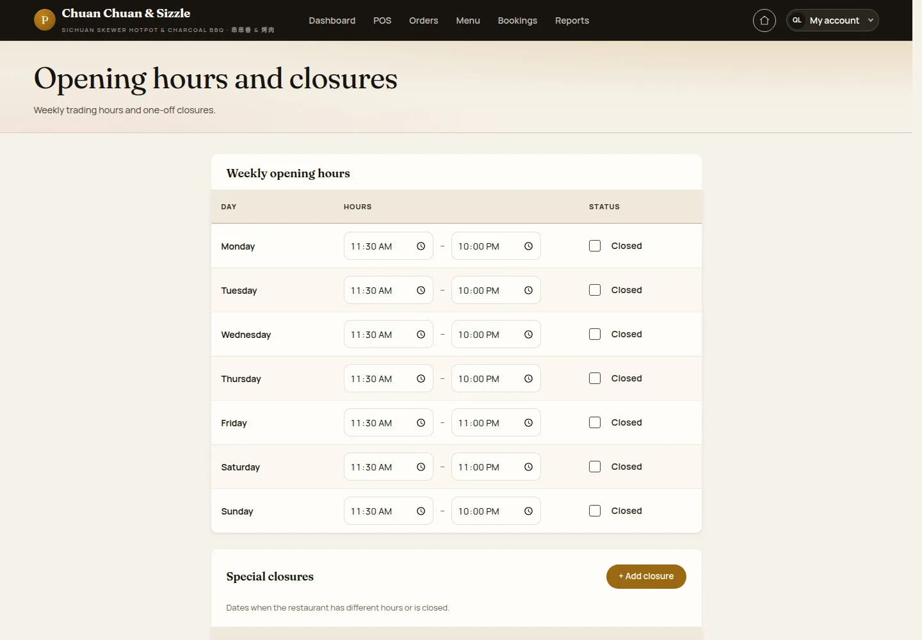Open Bookings in top navigation
The width and height of the screenshot is (922, 640).
click(x=517, y=20)
